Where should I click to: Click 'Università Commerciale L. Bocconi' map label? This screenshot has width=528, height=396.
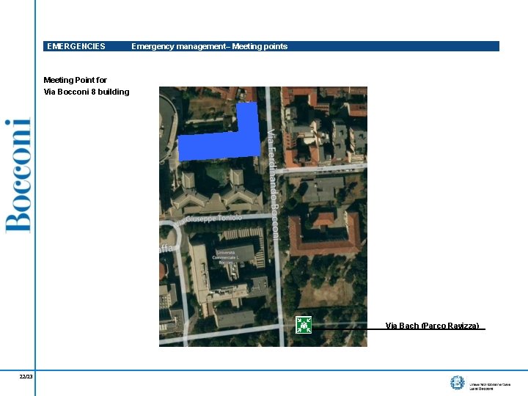pyautogui.click(x=226, y=257)
